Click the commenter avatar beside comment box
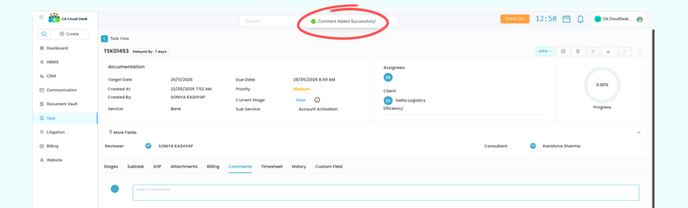 (x=115, y=189)
